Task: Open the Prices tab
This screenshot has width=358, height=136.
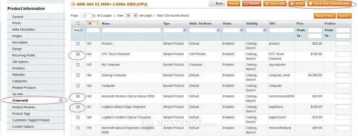Action: [x=36, y=23]
